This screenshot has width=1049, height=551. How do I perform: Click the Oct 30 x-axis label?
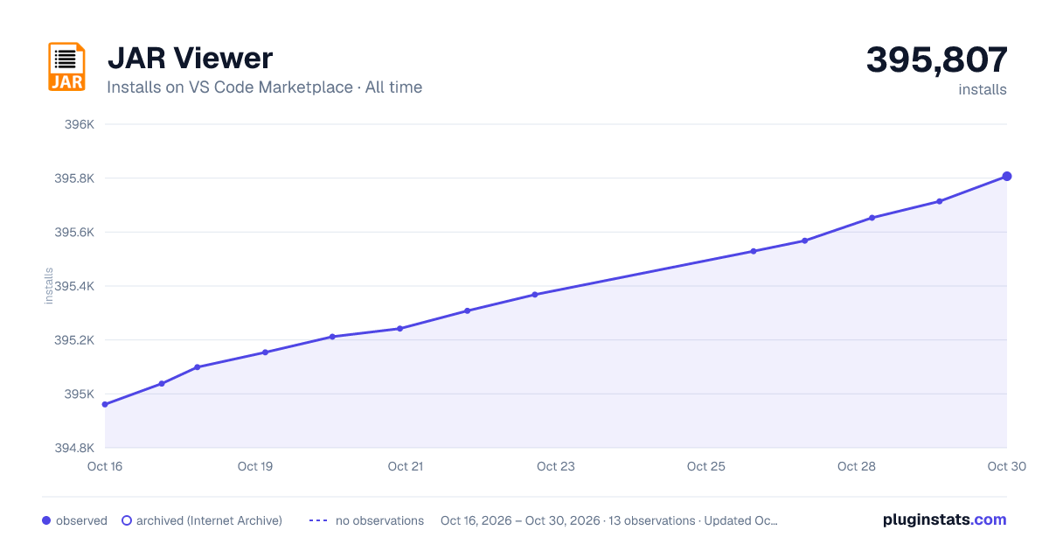1005,466
